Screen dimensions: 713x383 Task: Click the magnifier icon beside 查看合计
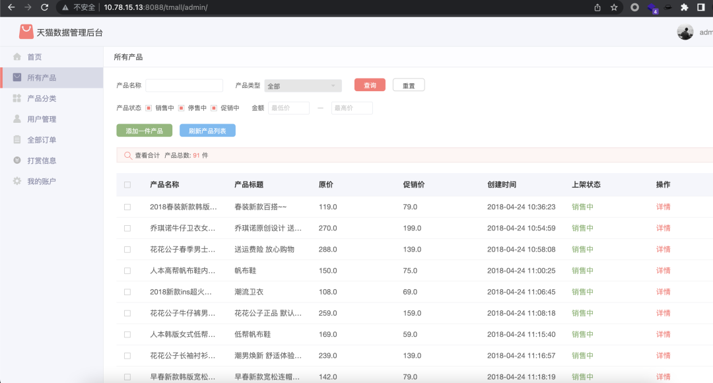tap(127, 155)
